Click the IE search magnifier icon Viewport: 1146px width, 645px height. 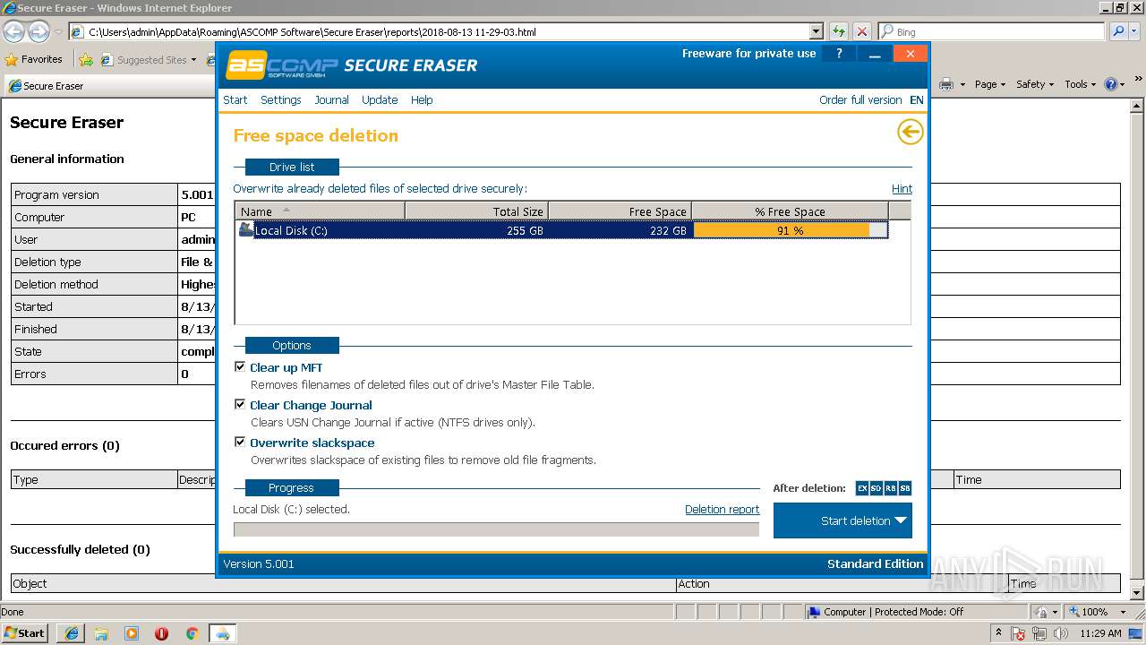(1118, 31)
